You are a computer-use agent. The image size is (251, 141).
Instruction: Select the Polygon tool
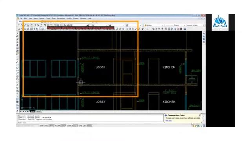pyautogui.click(x=17, y=68)
